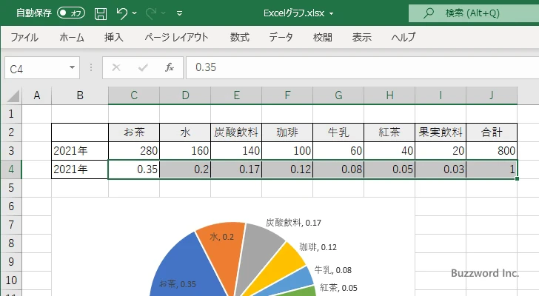Switch to ページ レイアウト tab
Viewport: 539px width, 296px height.
point(176,37)
